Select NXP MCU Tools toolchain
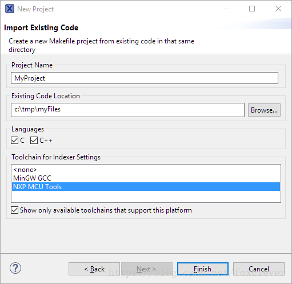This screenshot has width=292, height=284. [x=146, y=187]
